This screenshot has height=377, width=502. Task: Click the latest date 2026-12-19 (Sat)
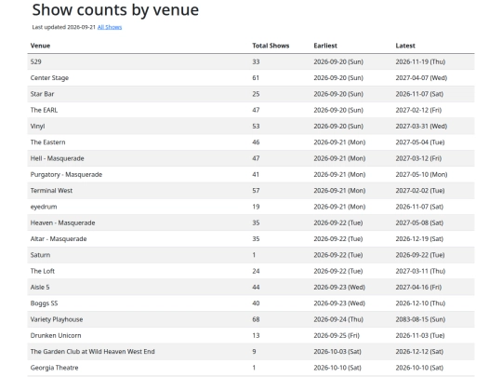coord(419,239)
